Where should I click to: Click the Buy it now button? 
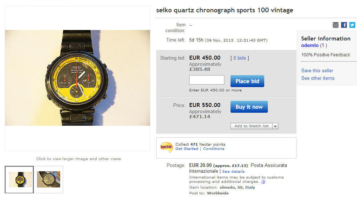pyautogui.click(x=249, y=107)
